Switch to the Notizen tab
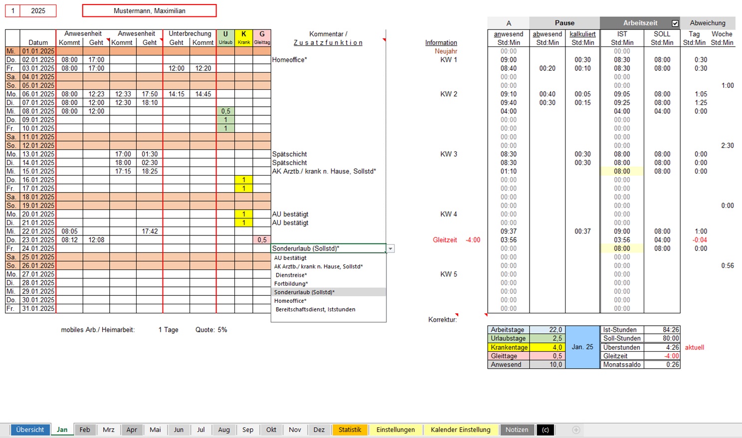 coord(517,430)
